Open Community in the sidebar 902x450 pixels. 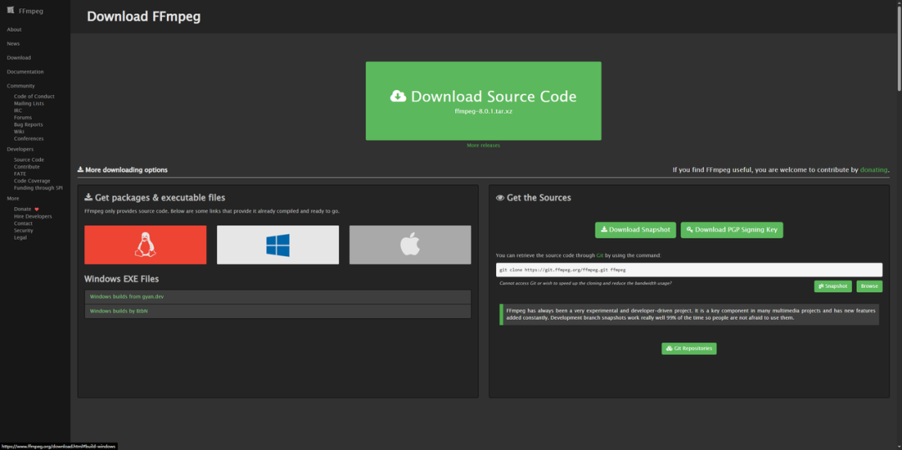pos(21,86)
